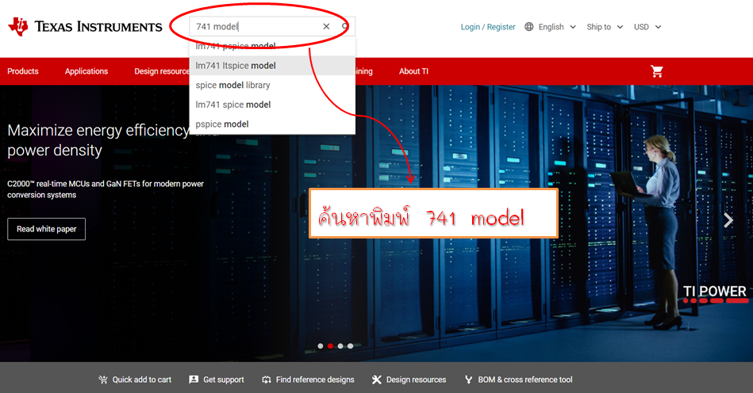
Task: Click the Login / Register link
Action: point(488,27)
